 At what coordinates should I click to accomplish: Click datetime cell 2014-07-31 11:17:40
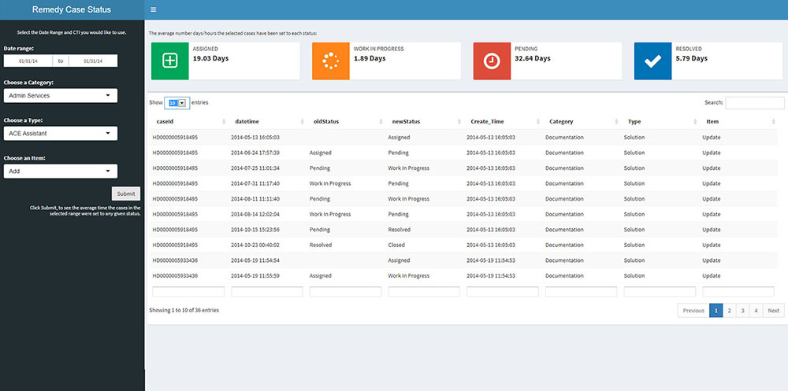[x=255, y=184]
